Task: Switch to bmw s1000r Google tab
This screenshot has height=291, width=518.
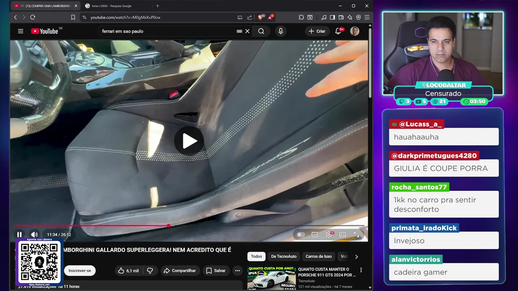Action: [x=112, y=6]
